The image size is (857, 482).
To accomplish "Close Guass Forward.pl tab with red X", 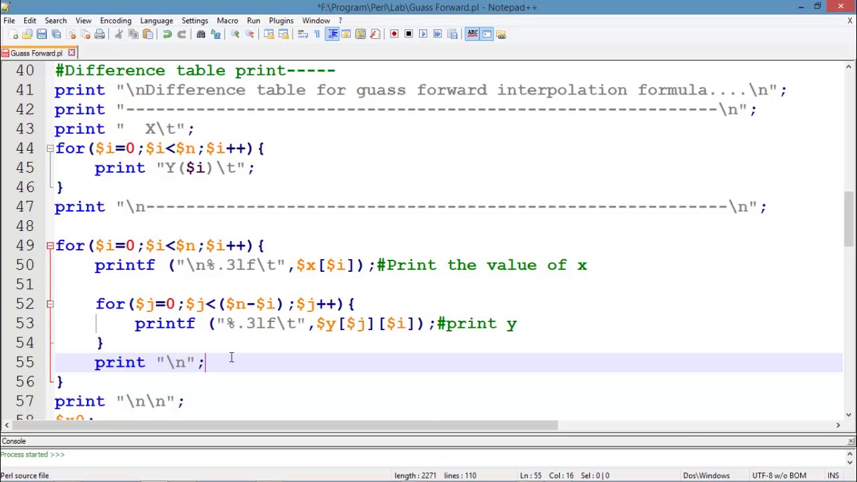I will [x=72, y=53].
